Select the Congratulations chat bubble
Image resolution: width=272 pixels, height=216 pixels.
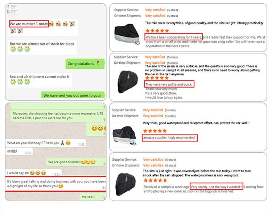pyautogui.click(x=81, y=64)
